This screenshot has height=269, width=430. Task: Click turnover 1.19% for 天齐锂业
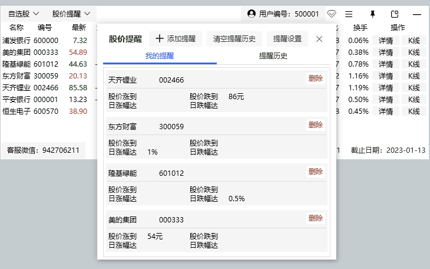pyautogui.click(x=358, y=88)
